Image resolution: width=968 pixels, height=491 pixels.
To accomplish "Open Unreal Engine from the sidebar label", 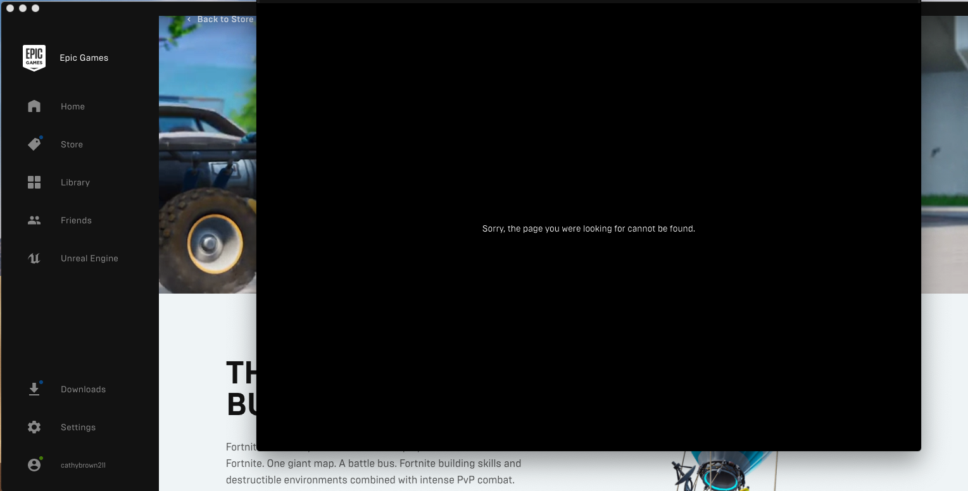I will click(x=89, y=258).
